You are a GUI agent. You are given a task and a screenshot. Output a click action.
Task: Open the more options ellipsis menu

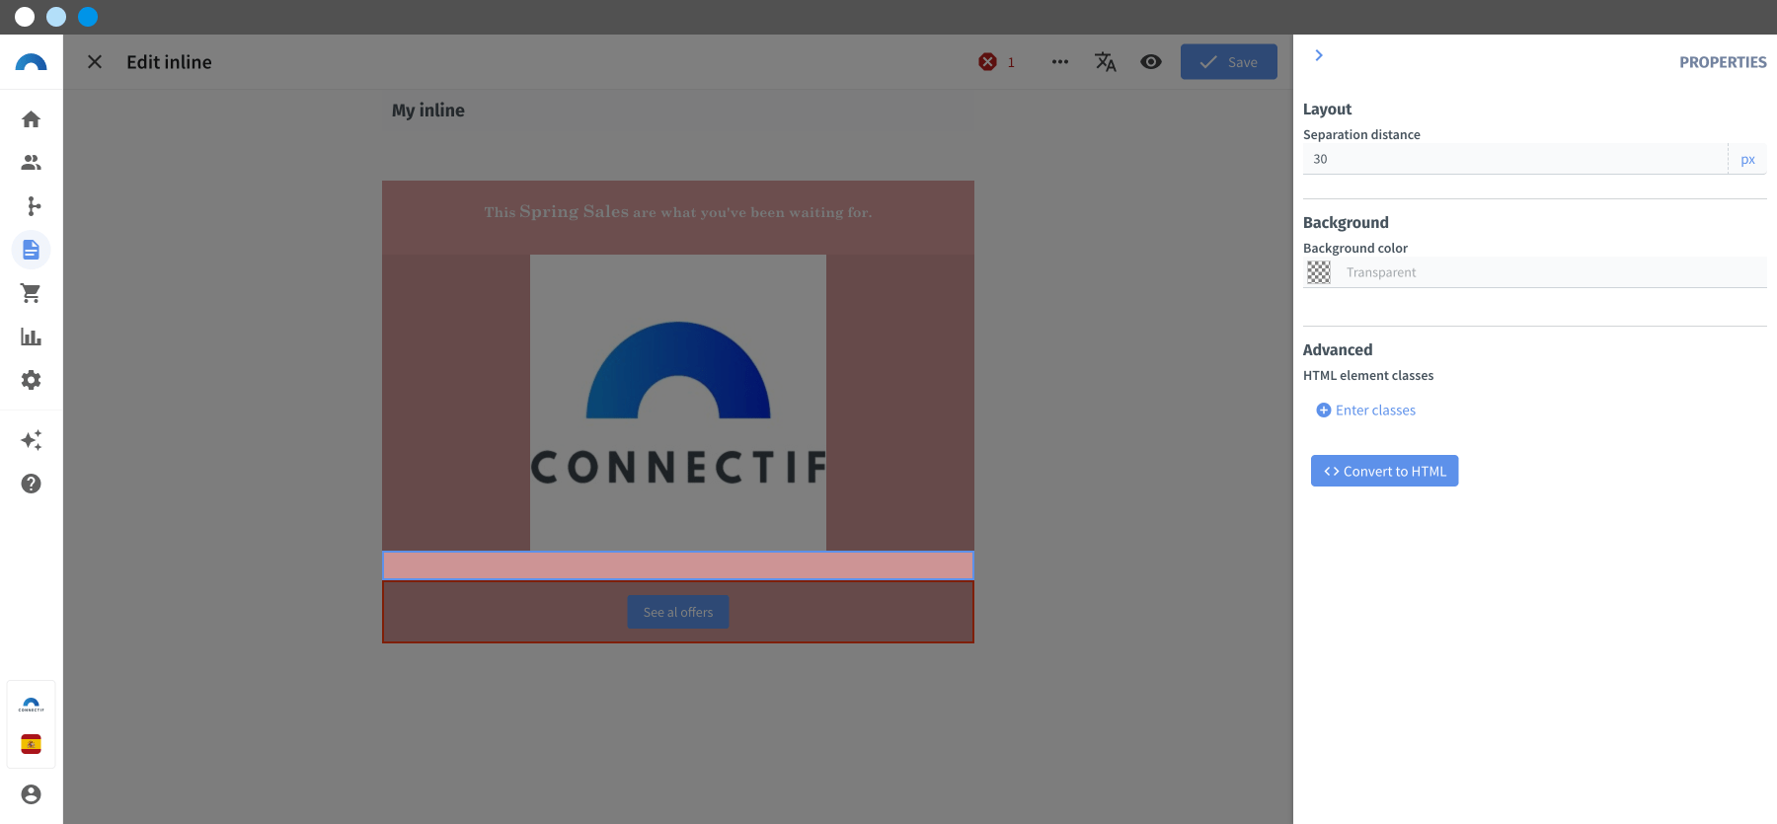(x=1060, y=62)
